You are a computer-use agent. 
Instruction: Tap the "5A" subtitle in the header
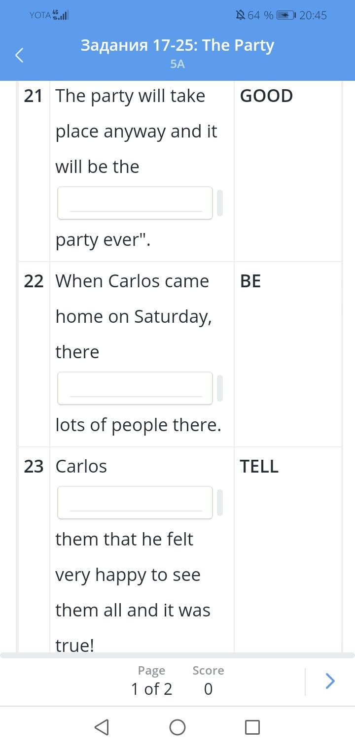(177, 64)
